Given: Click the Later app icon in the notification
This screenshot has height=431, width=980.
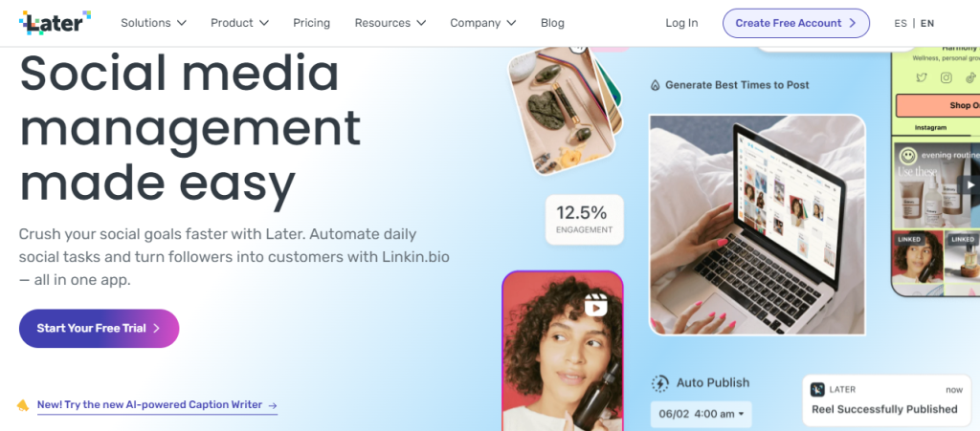Looking at the screenshot, I should click(x=816, y=389).
